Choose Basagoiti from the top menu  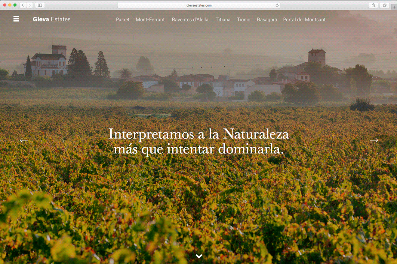pos(267,19)
